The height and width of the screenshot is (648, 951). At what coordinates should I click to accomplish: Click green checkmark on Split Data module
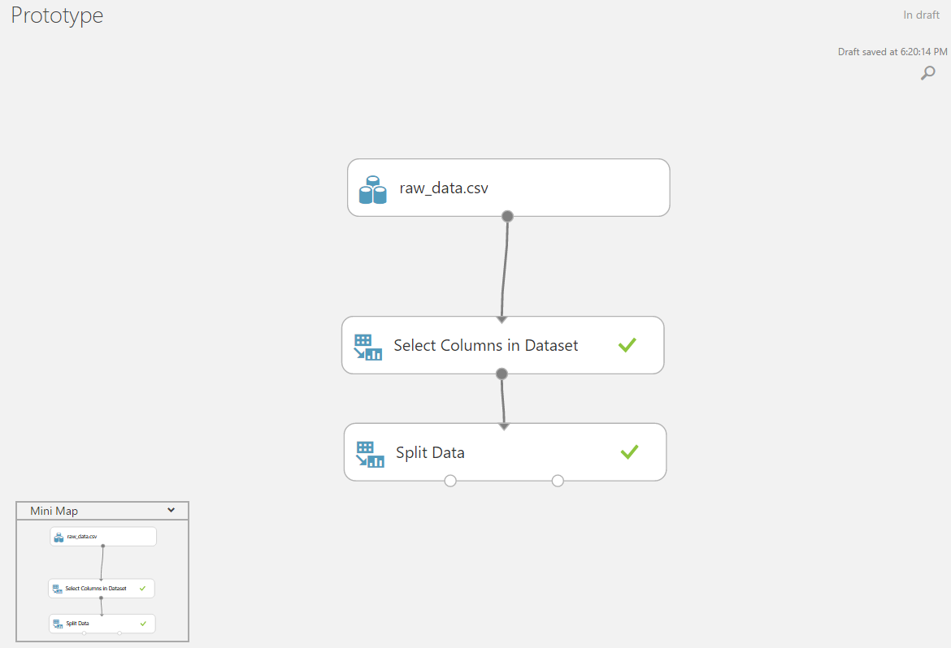click(629, 451)
